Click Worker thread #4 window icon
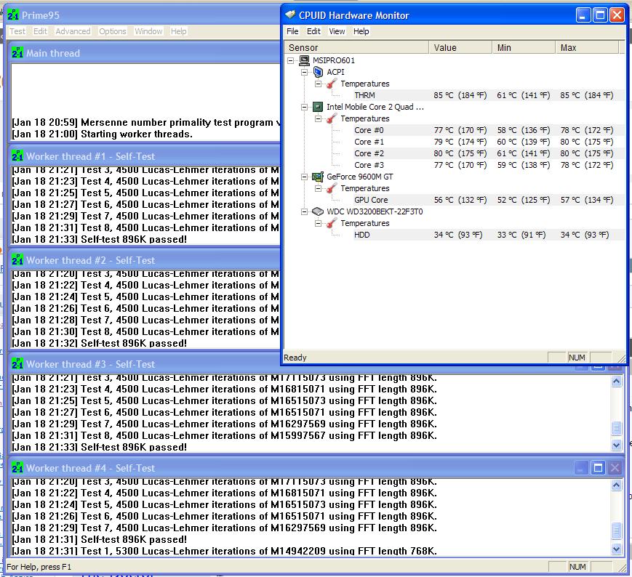632x577 pixels. pyautogui.click(x=17, y=468)
